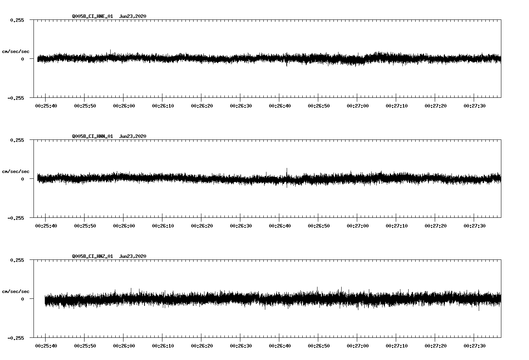The width and height of the screenshot is (529, 360).
Task: Click the 00:26:50 time label under HNZ plot
Action: [x=319, y=346]
